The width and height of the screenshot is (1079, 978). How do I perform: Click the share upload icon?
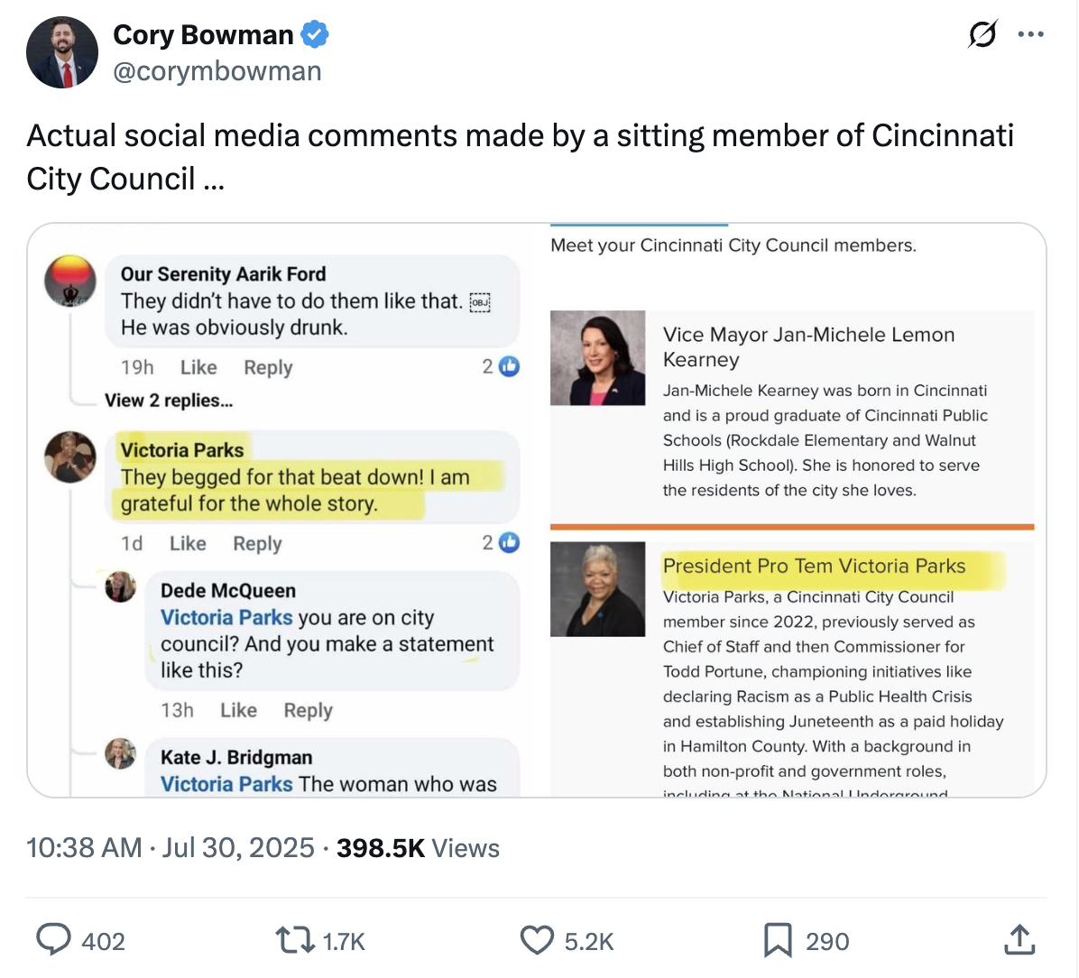pyautogui.click(x=1019, y=940)
